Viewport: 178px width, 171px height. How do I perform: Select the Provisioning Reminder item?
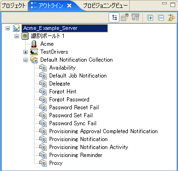pyautogui.click(x=76, y=155)
